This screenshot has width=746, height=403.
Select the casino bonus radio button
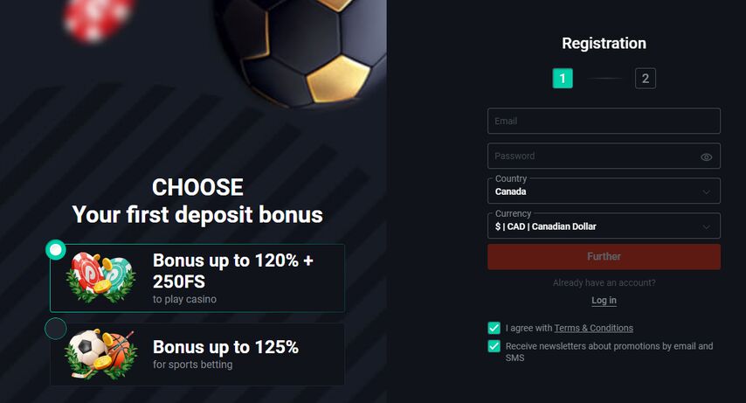(56, 250)
